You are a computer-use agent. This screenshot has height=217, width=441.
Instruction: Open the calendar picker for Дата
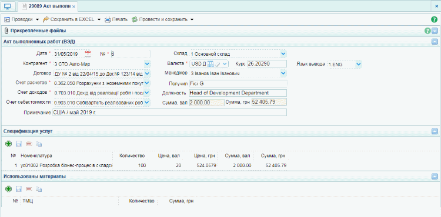point(88,53)
